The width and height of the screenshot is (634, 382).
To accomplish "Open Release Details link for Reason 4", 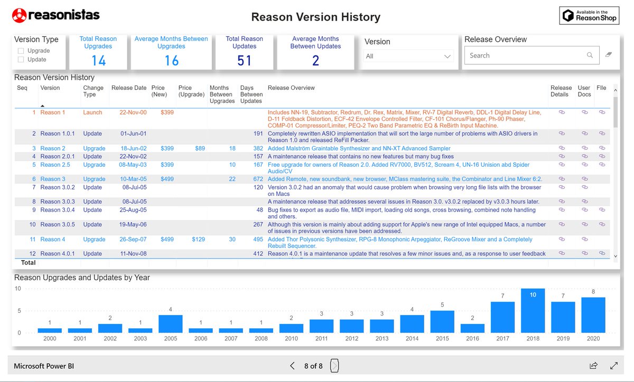I will 562,240.
